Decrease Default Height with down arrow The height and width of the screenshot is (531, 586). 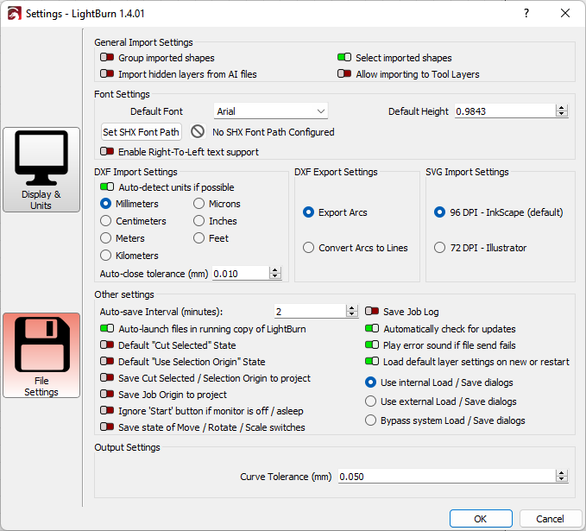(x=561, y=114)
